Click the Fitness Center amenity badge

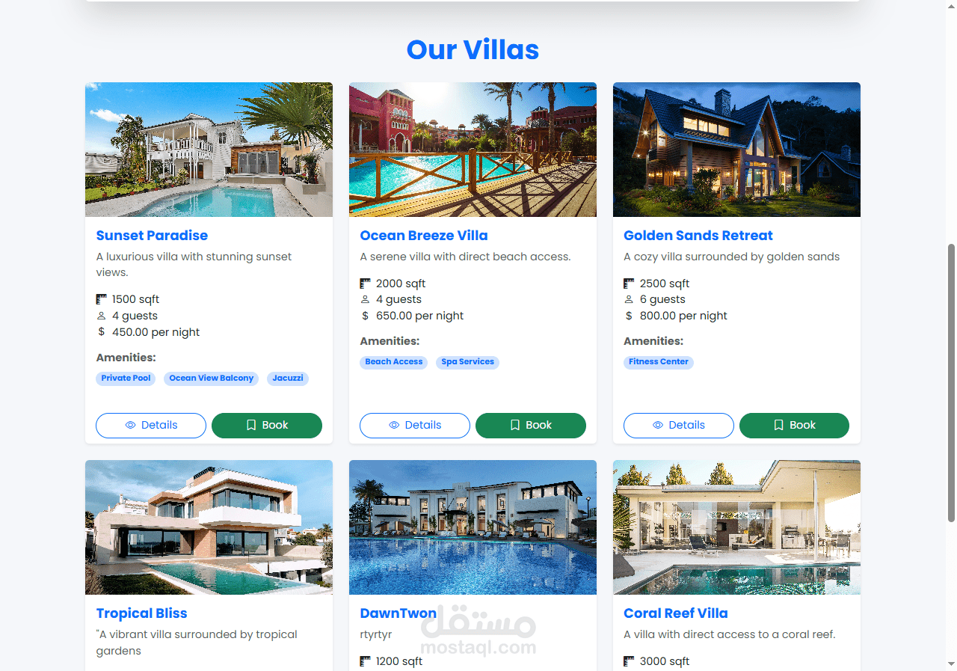[659, 362]
